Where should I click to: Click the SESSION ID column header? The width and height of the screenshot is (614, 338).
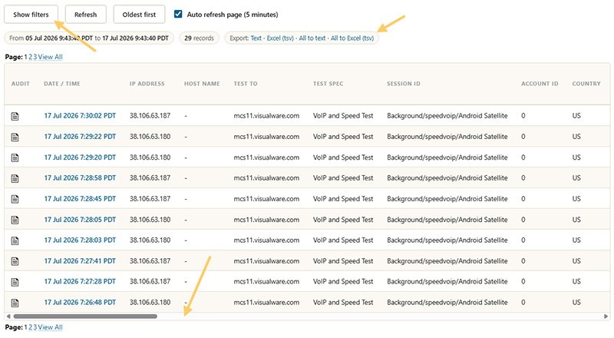click(x=404, y=84)
